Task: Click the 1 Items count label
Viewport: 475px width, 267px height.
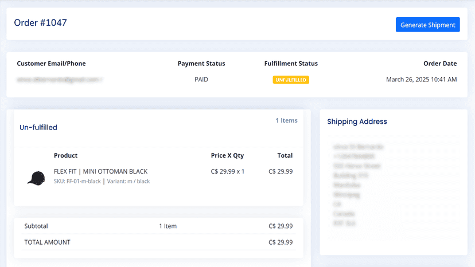Action: (x=286, y=120)
